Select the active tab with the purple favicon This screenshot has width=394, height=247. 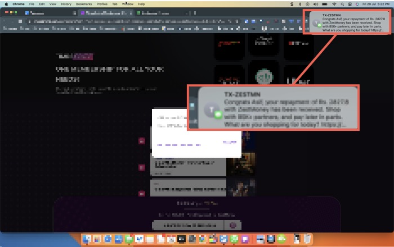click(x=105, y=13)
